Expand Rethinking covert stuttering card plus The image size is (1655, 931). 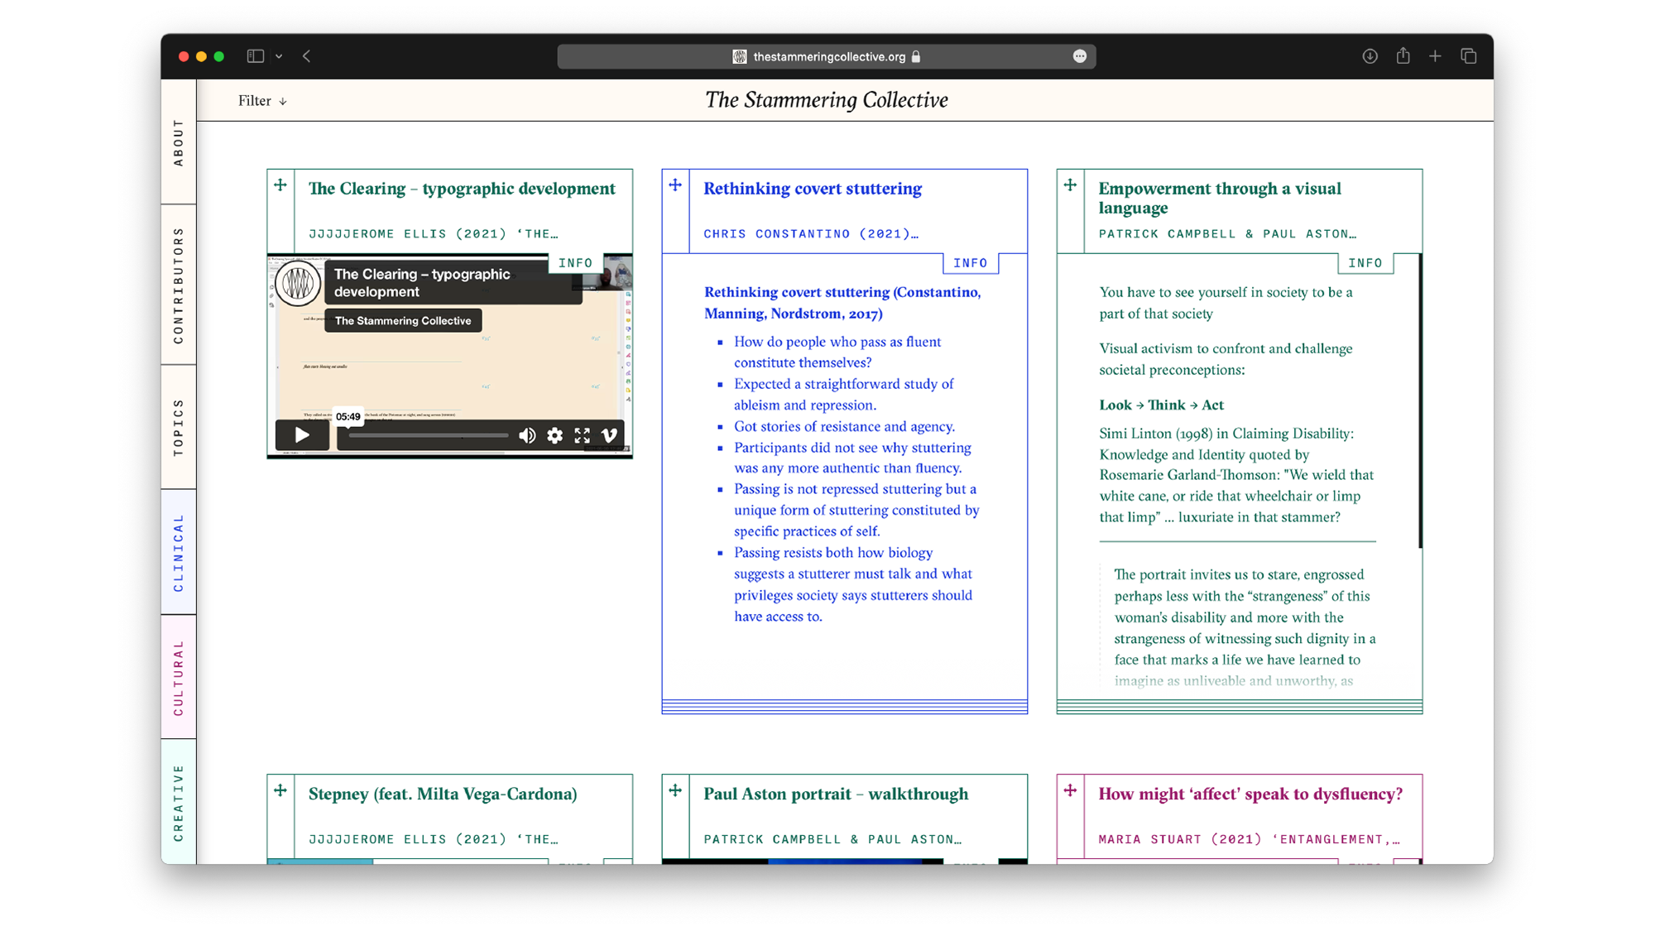(675, 185)
